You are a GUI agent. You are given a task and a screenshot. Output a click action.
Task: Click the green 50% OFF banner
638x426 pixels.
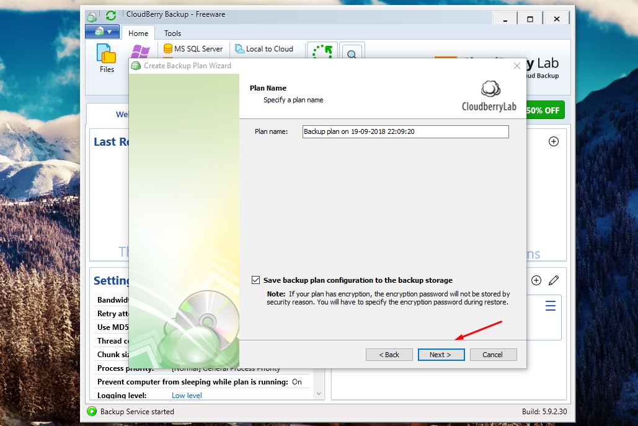click(x=545, y=110)
